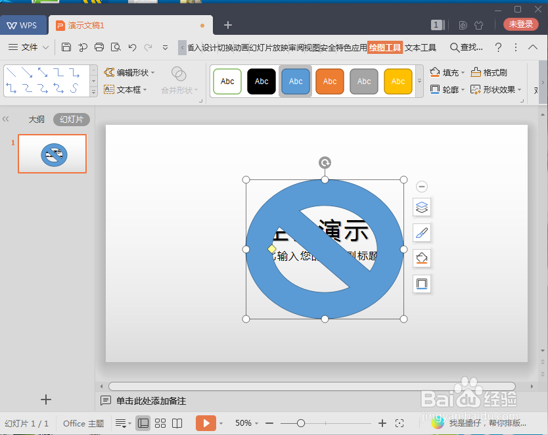Open the Search (查找) tool

[467, 47]
